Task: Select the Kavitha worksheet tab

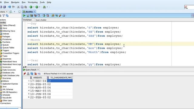Action: click(29, 12)
